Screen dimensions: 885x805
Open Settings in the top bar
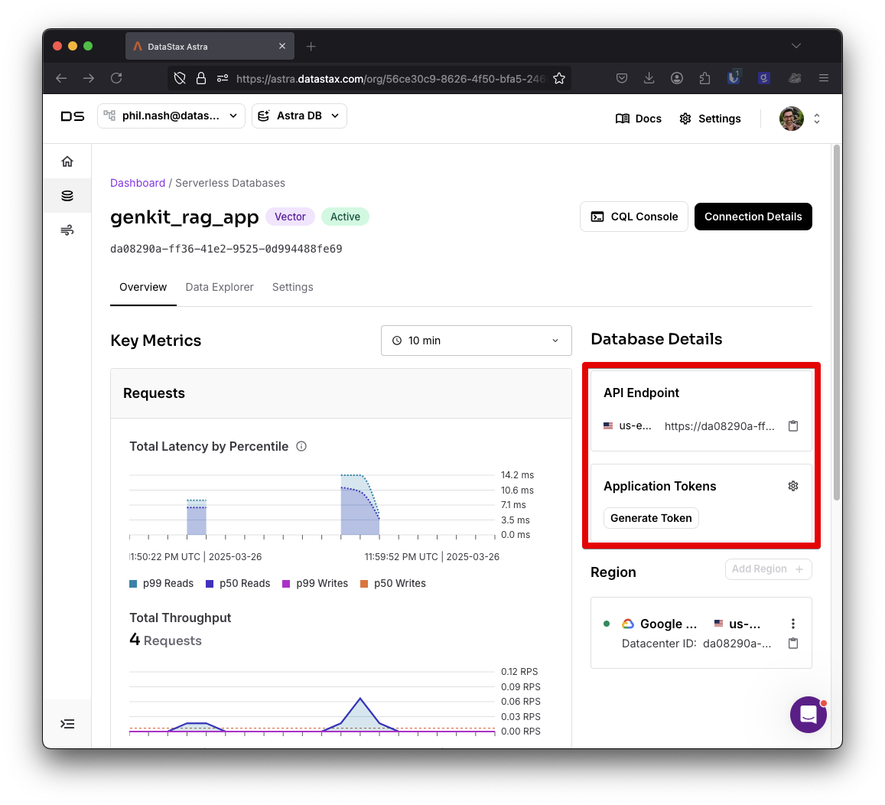point(710,119)
